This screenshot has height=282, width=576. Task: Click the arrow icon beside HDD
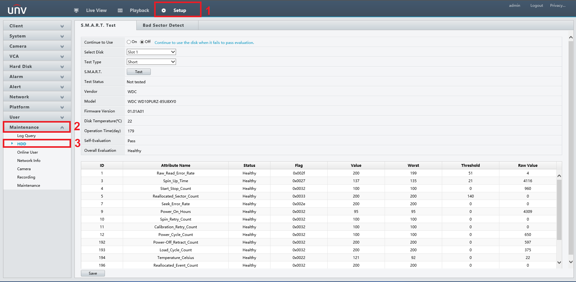click(x=12, y=143)
